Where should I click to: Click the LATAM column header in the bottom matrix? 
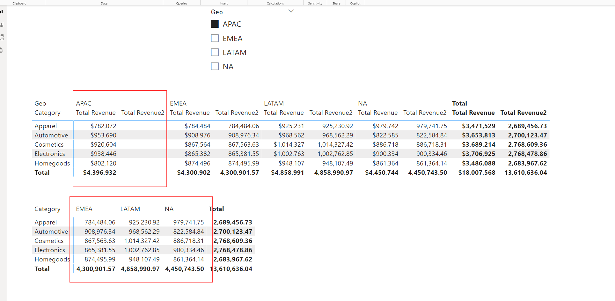click(130, 209)
